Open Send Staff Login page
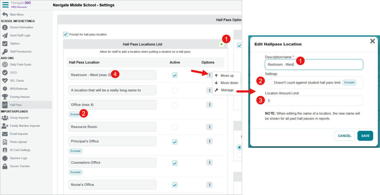 (20, 36)
